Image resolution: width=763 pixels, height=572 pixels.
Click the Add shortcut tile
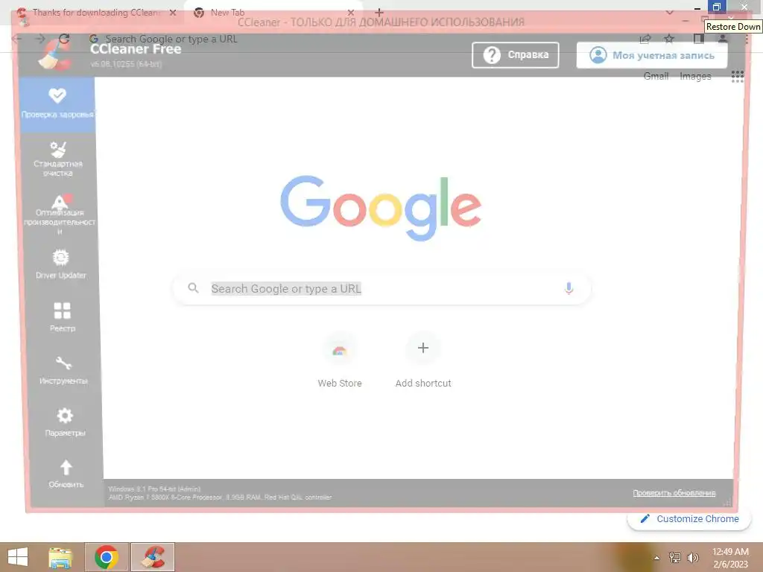pos(423,360)
